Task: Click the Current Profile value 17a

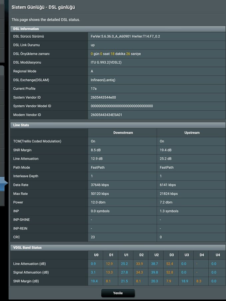Action: pos(94,89)
